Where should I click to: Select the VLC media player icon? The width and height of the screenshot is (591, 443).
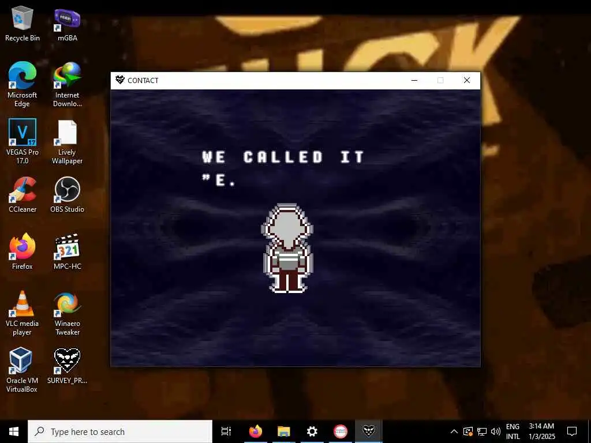(x=23, y=313)
